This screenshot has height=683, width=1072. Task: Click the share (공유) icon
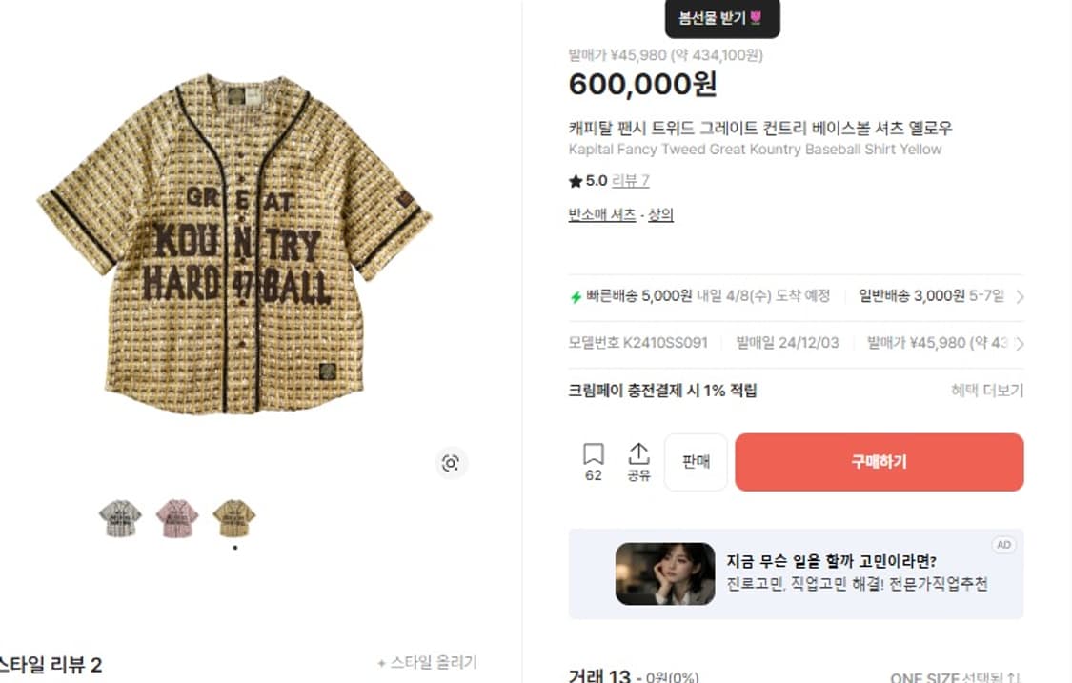tap(638, 453)
